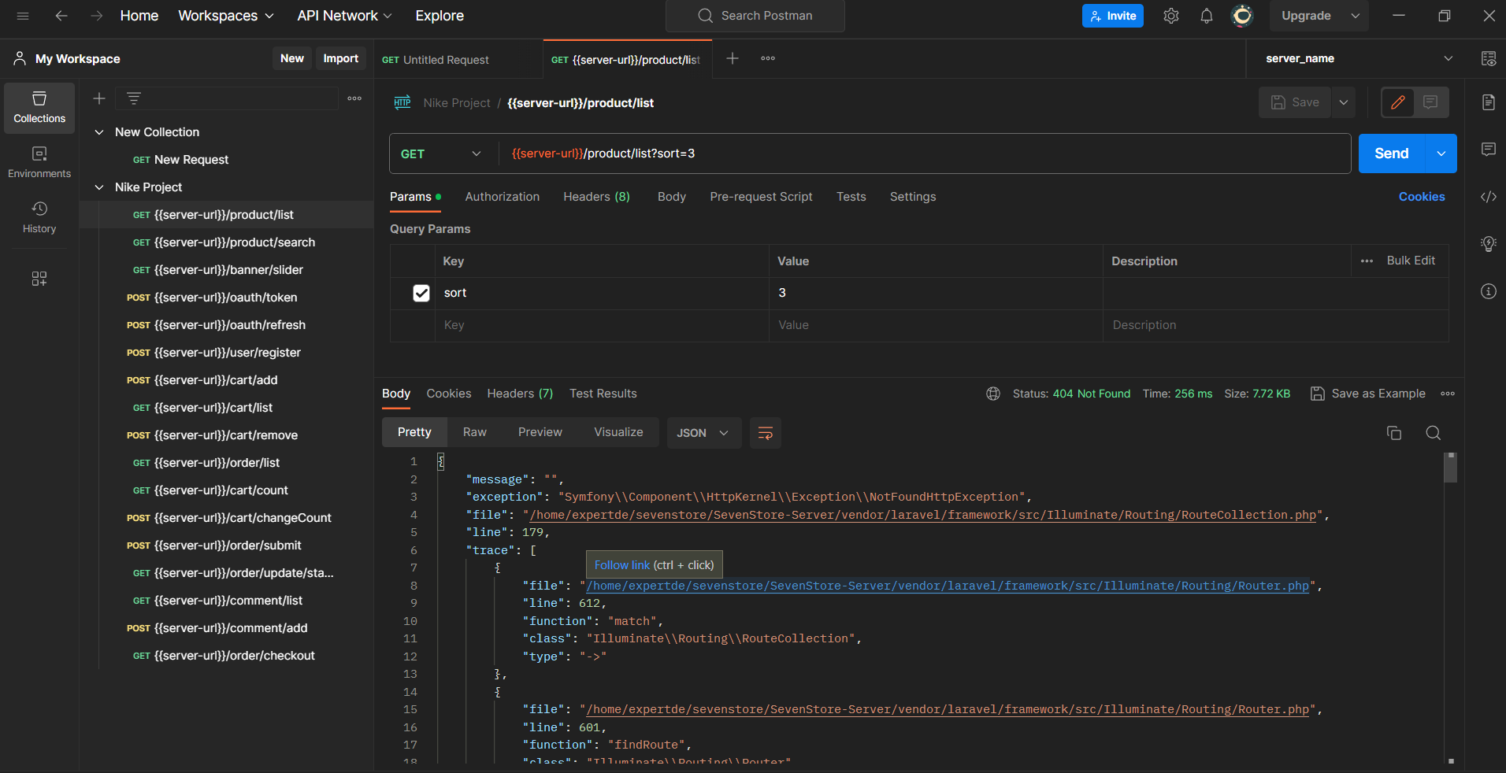
Task: Open the notifications bell
Action: (1206, 16)
